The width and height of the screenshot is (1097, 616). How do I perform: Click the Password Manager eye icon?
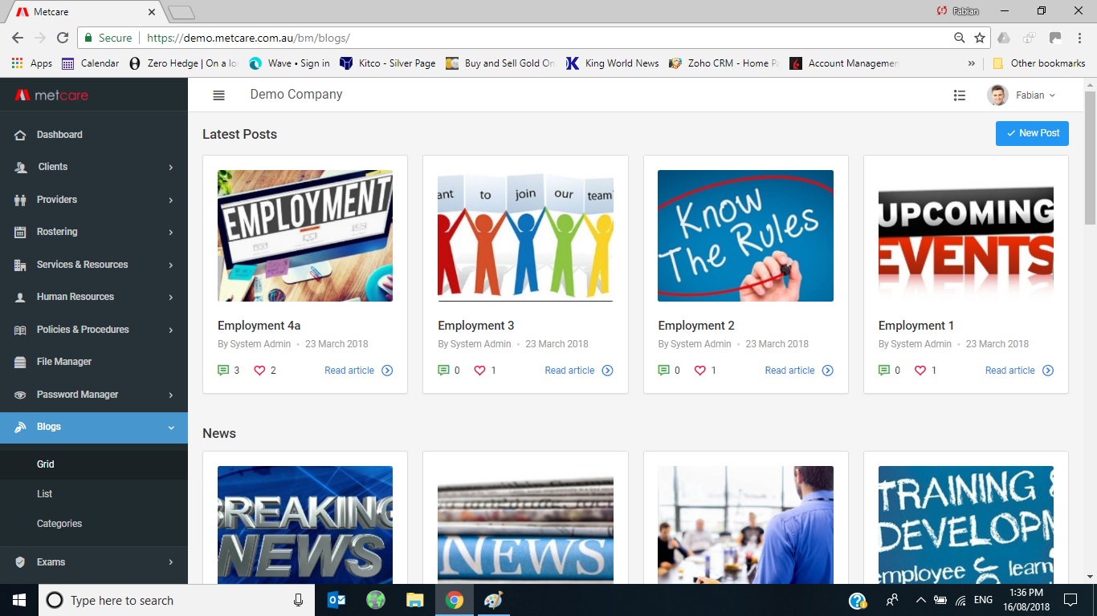click(20, 395)
